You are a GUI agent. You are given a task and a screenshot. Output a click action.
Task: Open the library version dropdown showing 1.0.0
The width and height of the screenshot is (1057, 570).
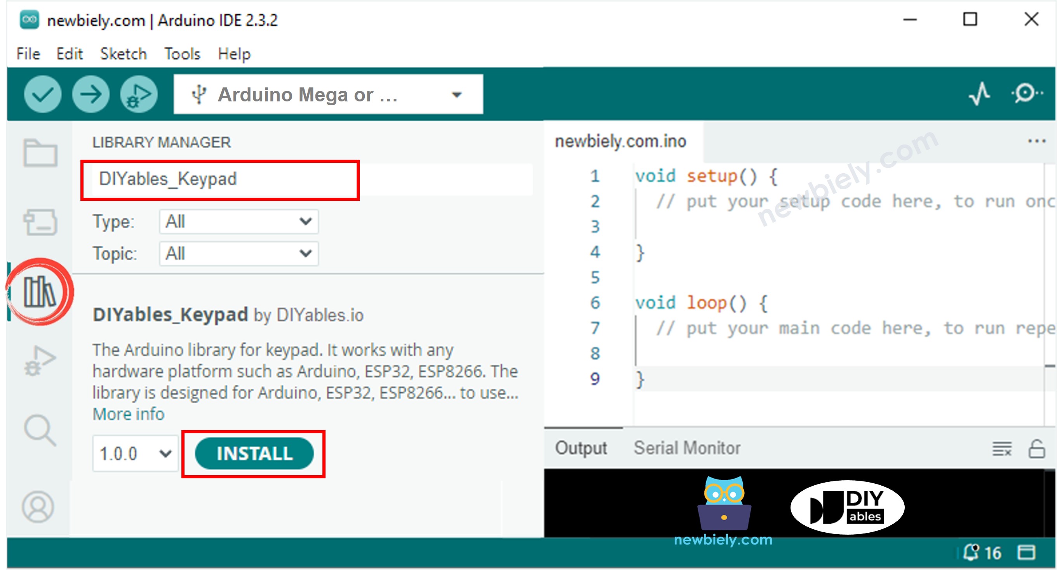click(135, 453)
